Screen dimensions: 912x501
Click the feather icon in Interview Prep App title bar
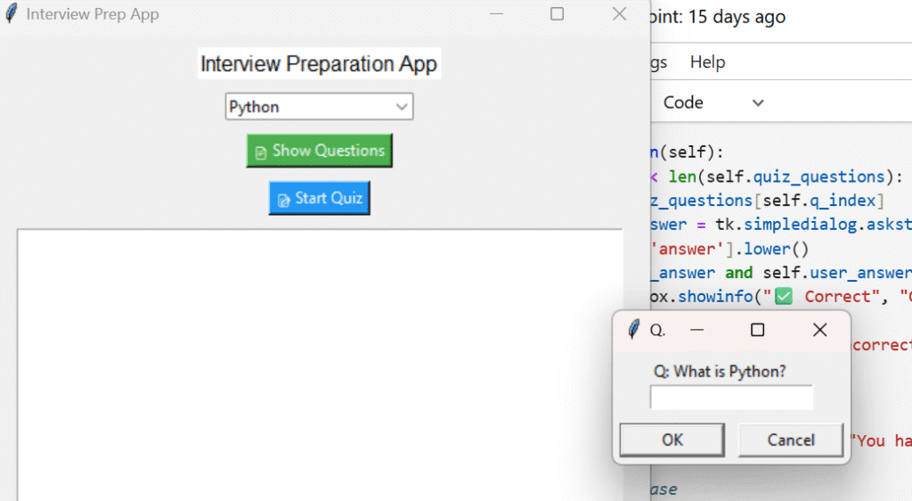12,13
